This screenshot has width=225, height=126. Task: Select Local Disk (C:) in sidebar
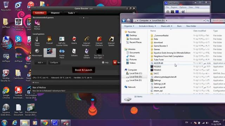pos(136,73)
